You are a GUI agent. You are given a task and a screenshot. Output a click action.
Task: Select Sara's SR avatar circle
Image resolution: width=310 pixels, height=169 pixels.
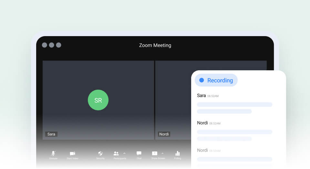coord(98,100)
